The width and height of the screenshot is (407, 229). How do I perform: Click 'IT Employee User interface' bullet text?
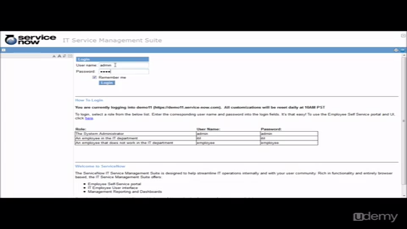[113, 188]
